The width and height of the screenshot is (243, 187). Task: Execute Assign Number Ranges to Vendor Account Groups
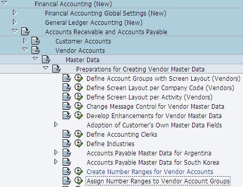click(79, 181)
